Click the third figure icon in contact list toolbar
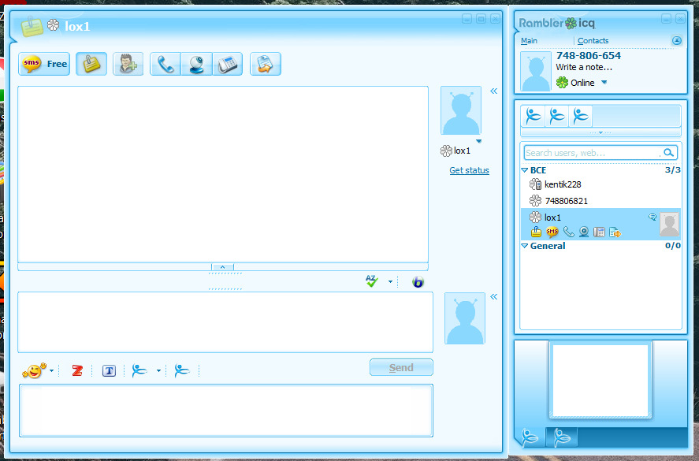Screen dimensions: 699x461 [581, 117]
